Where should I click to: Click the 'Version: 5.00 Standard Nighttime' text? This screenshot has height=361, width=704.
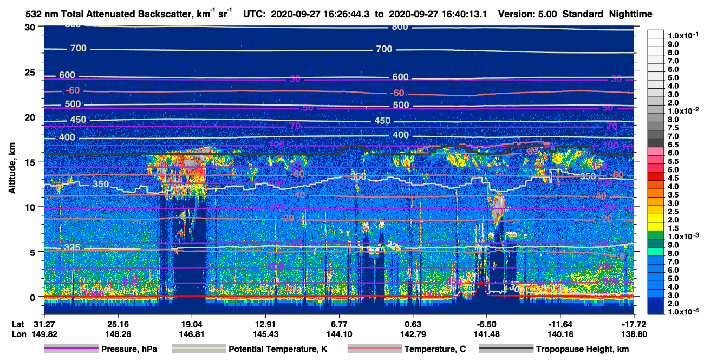[575, 15]
